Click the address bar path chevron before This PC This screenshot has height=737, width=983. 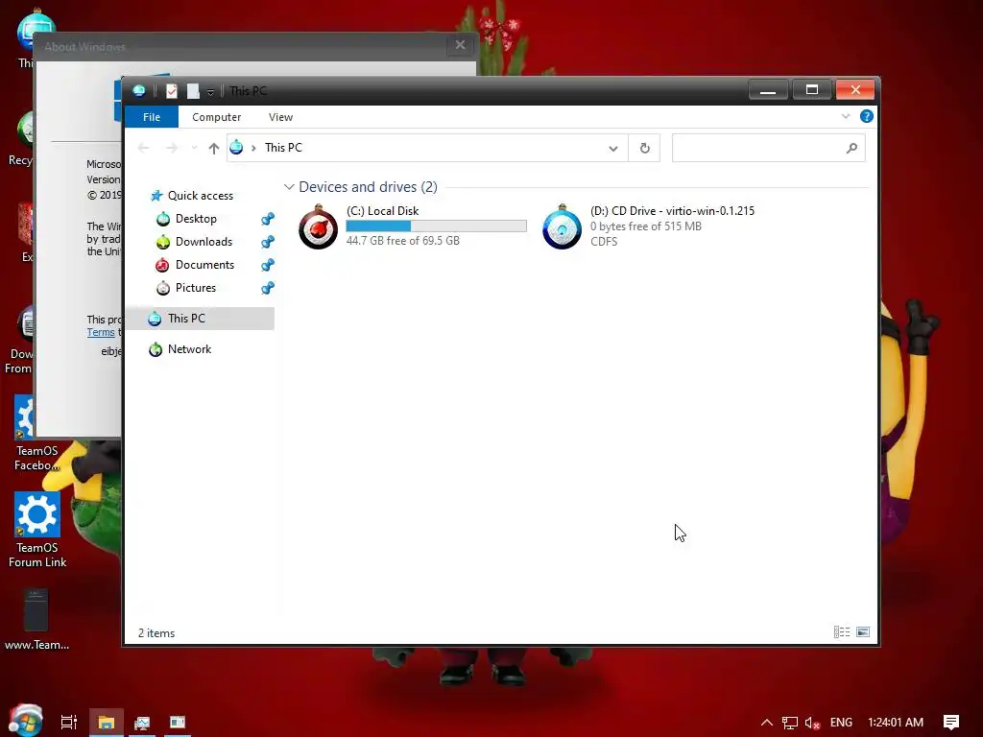[253, 148]
